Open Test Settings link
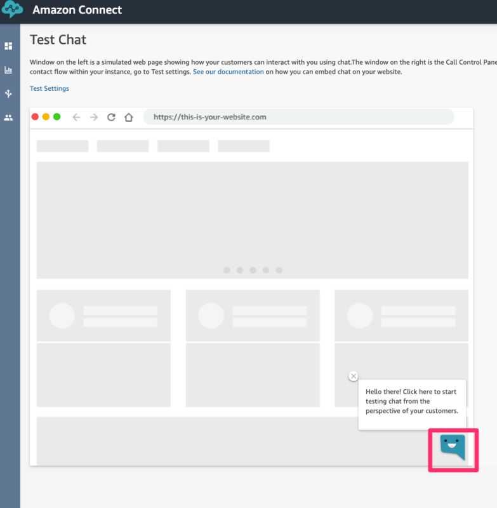The image size is (497, 508). tap(50, 88)
